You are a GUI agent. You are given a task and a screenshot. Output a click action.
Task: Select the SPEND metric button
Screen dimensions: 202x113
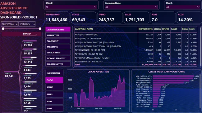point(54,87)
